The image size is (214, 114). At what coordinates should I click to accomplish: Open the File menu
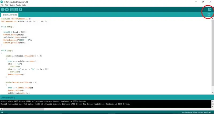pyautogui.click(x=2, y=5)
